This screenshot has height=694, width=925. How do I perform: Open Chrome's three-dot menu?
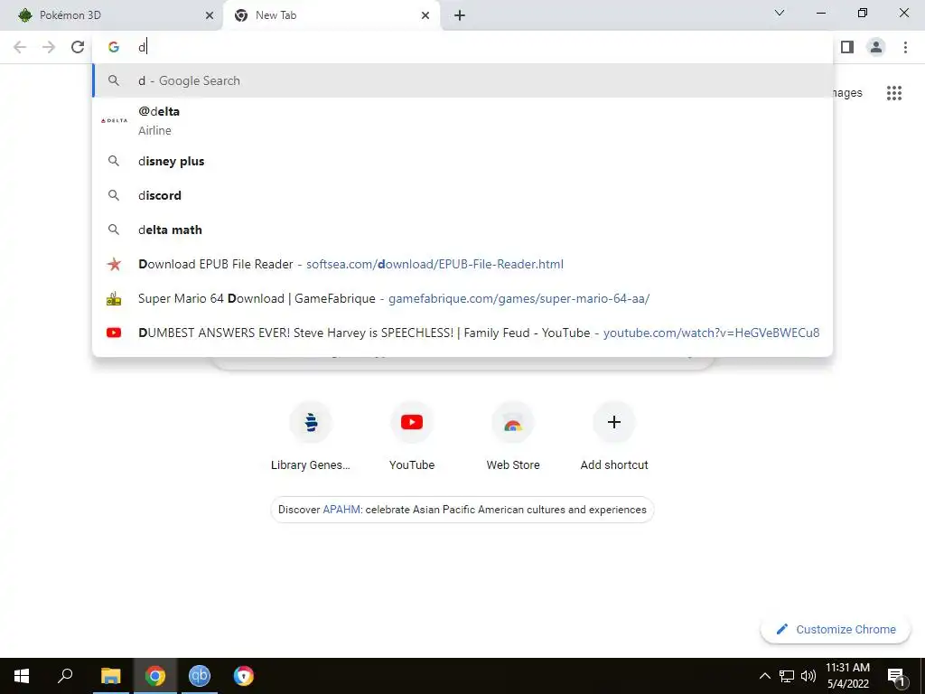905,47
